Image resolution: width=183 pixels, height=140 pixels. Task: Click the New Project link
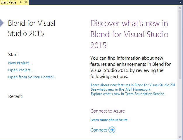[20, 63]
